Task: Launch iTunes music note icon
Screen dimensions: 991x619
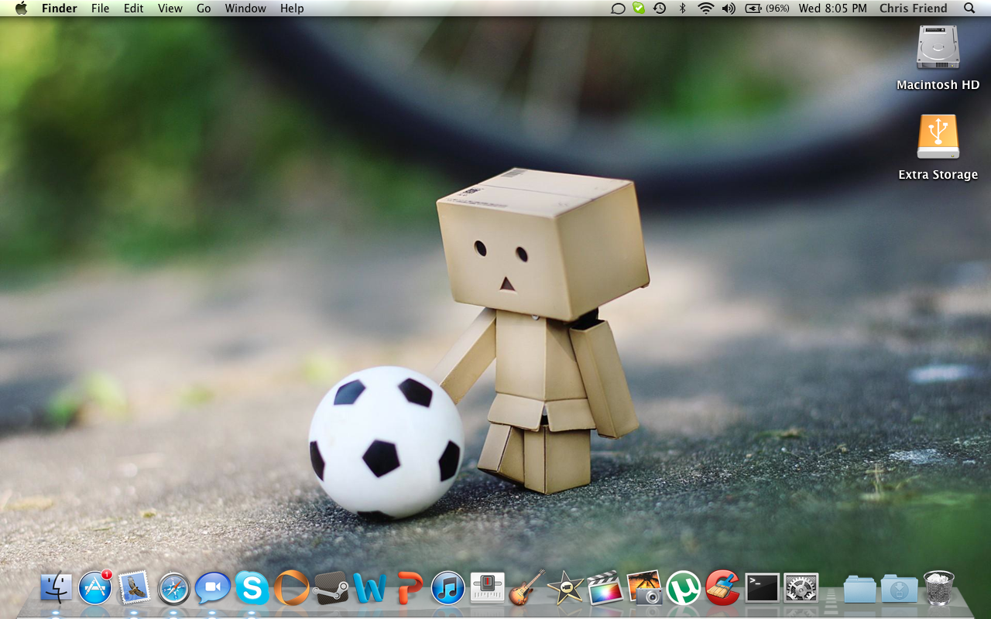Action: pos(447,588)
